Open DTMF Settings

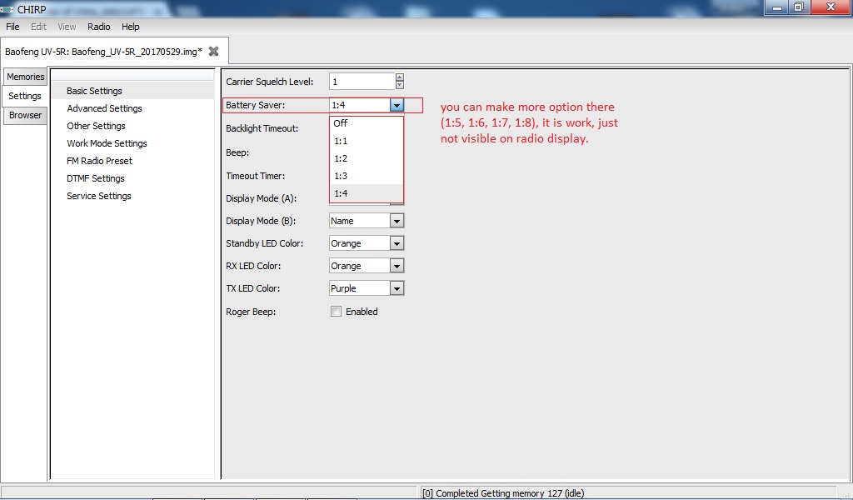tap(132, 177)
